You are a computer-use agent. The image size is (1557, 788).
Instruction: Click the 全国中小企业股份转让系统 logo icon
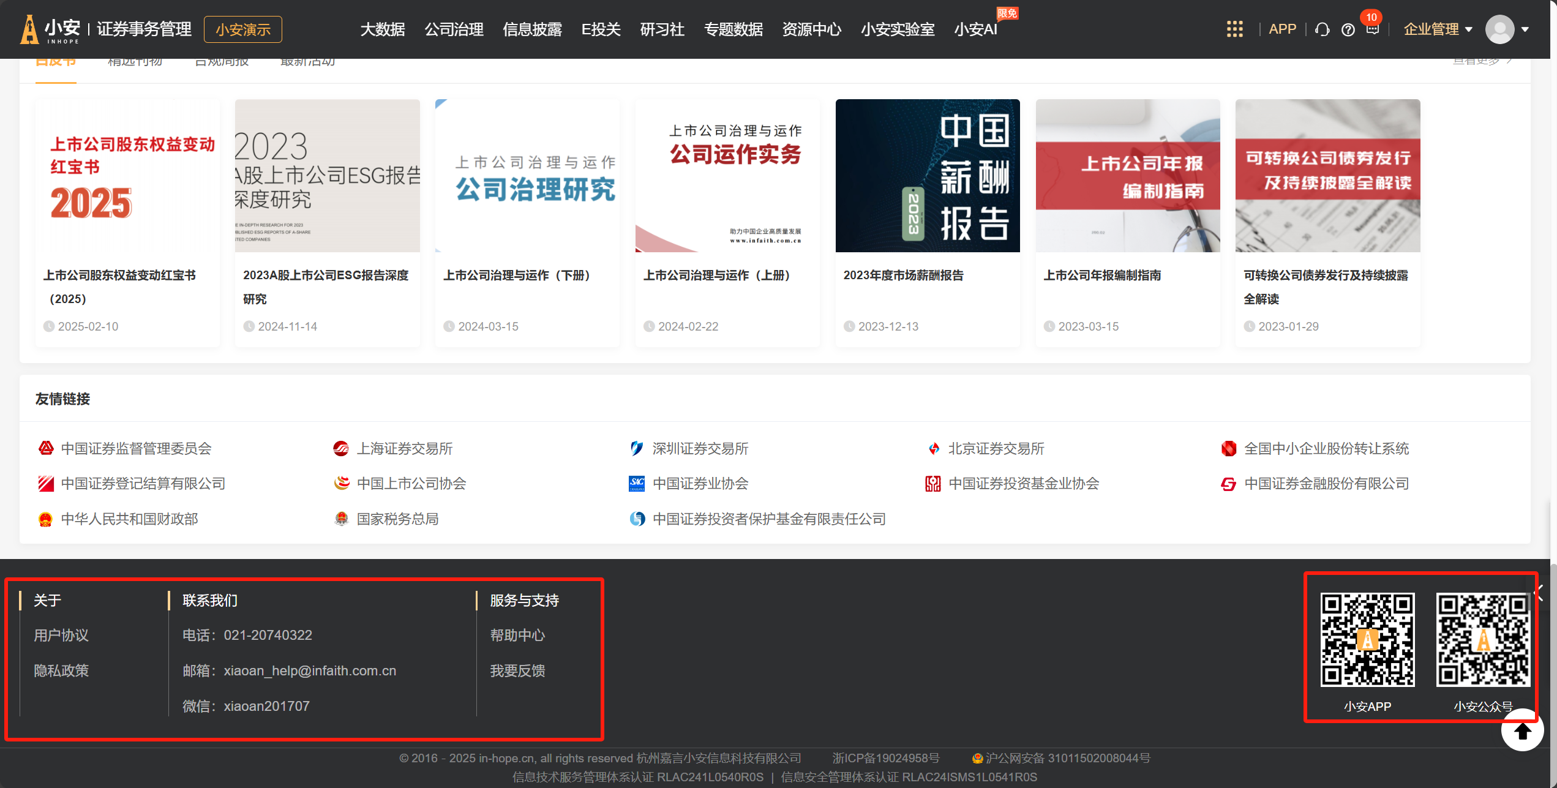[1228, 448]
